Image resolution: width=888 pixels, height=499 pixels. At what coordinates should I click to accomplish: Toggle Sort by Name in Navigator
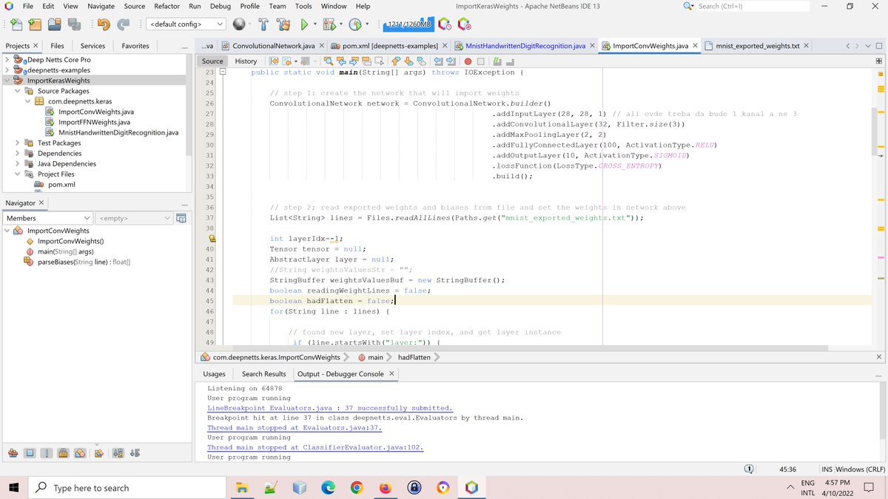point(118,453)
